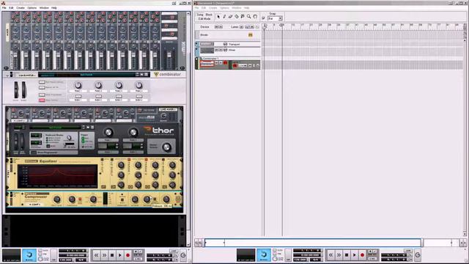Click the Combinator Rotary 4 knob

click(x=139, y=85)
